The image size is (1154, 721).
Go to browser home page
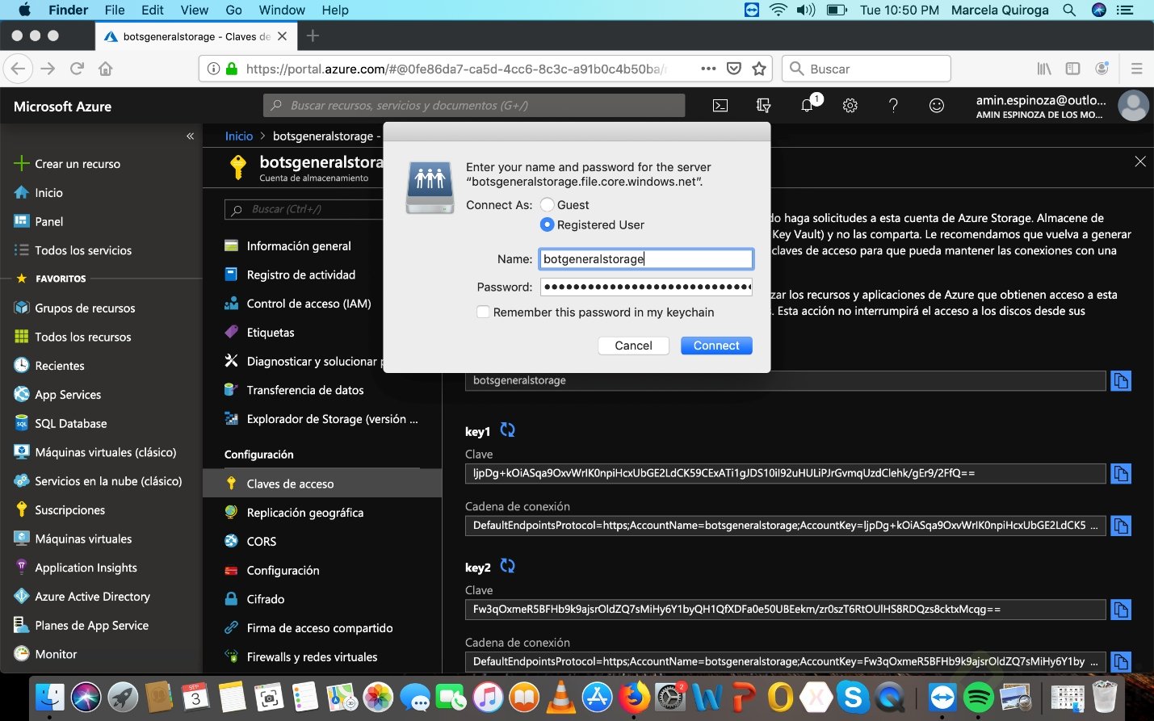pos(105,69)
